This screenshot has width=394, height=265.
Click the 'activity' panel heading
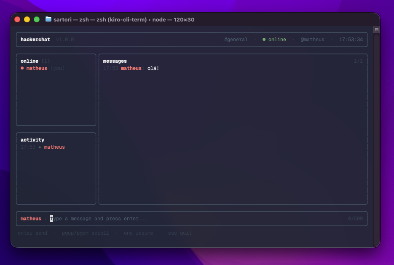[x=32, y=139]
